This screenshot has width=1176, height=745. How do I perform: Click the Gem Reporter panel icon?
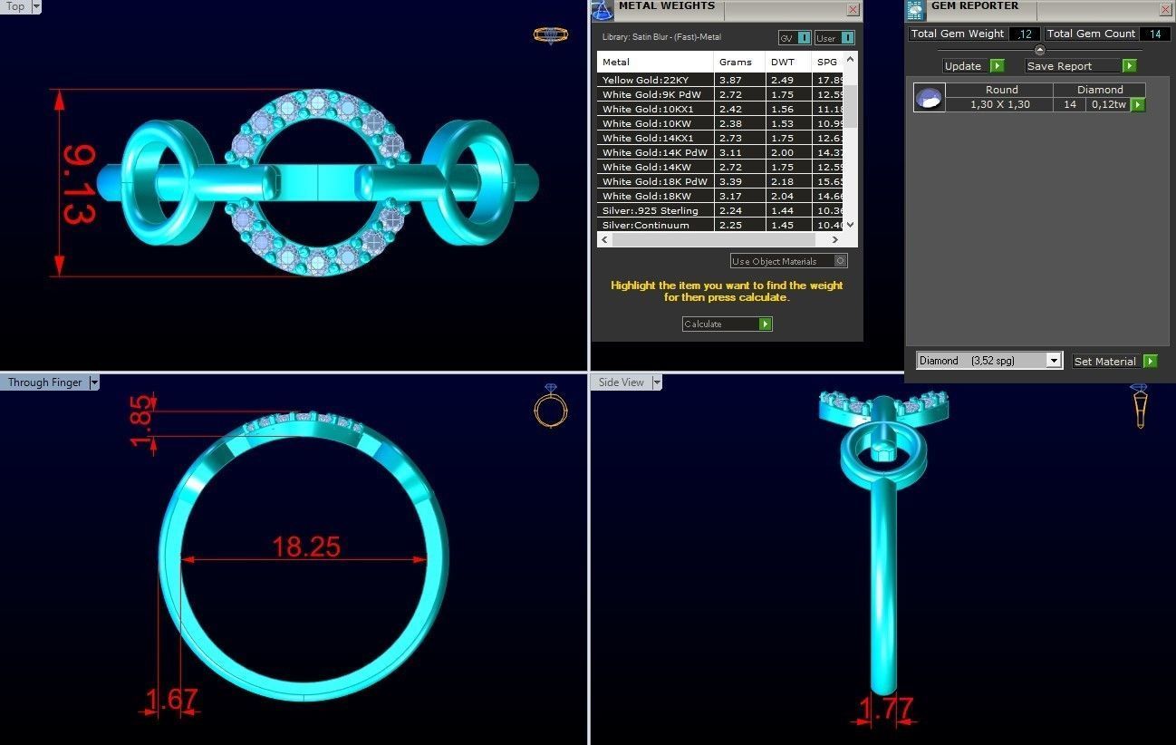coord(916,10)
